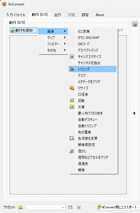Click the 透かし watermark icon
The image size is (140, 213).
[x=72, y=151]
